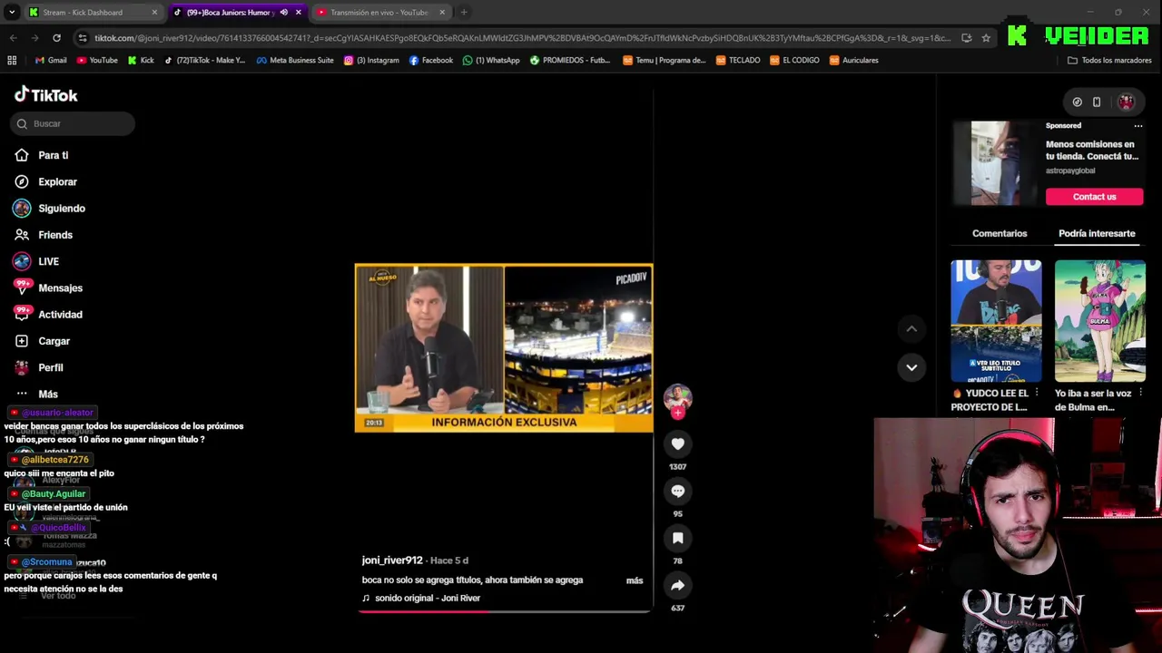Open the Meta Business Suite bookmark
Image resolution: width=1162 pixels, height=653 pixels.
pyautogui.click(x=295, y=61)
